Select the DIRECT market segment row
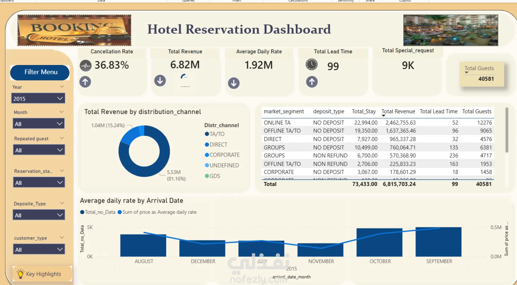 point(378,139)
